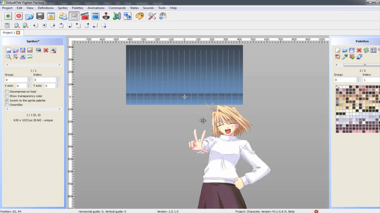Image resolution: width=380 pixels, height=213 pixels.
Task: Save palette with the floppy disk icon
Action: [x=352, y=50]
